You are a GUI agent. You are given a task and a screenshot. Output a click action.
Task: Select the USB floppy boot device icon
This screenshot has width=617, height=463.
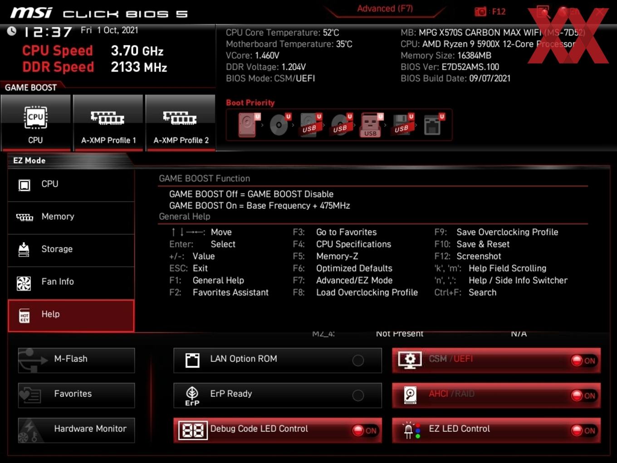(x=403, y=125)
